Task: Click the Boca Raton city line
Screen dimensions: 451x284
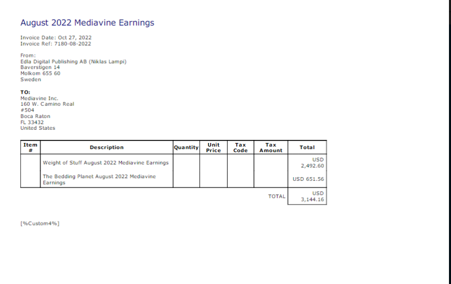Action: 35,116
